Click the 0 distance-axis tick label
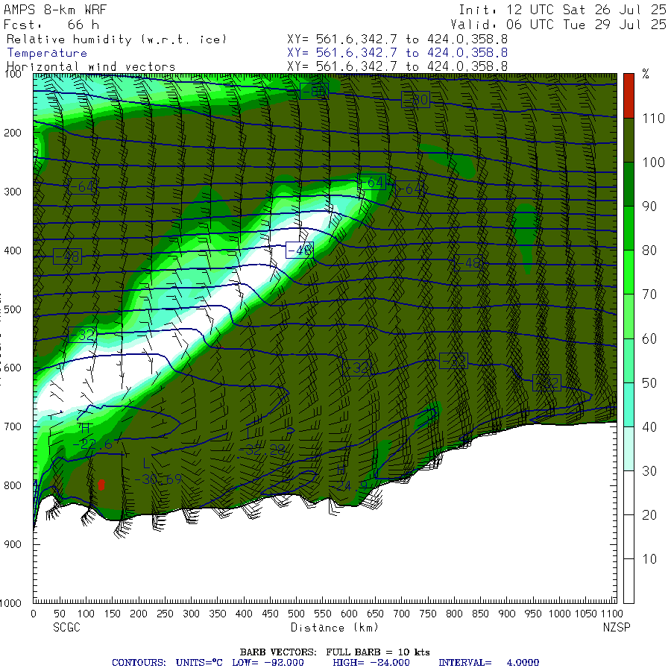This screenshot has height=671, width=671. click(x=34, y=614)
